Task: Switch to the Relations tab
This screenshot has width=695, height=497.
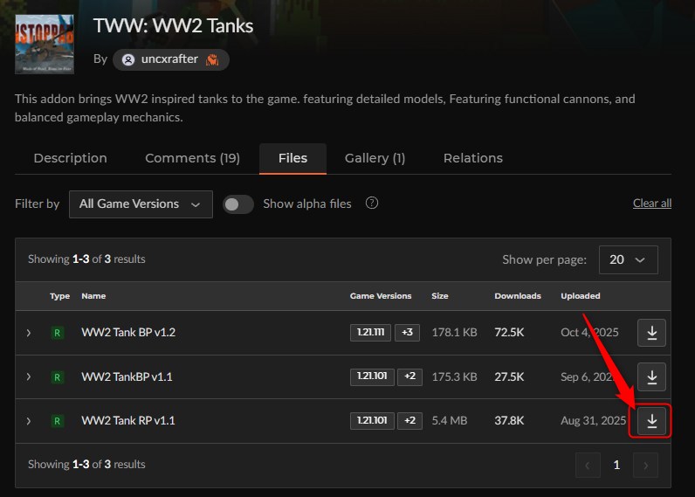Action: click(x=473, y=158)
